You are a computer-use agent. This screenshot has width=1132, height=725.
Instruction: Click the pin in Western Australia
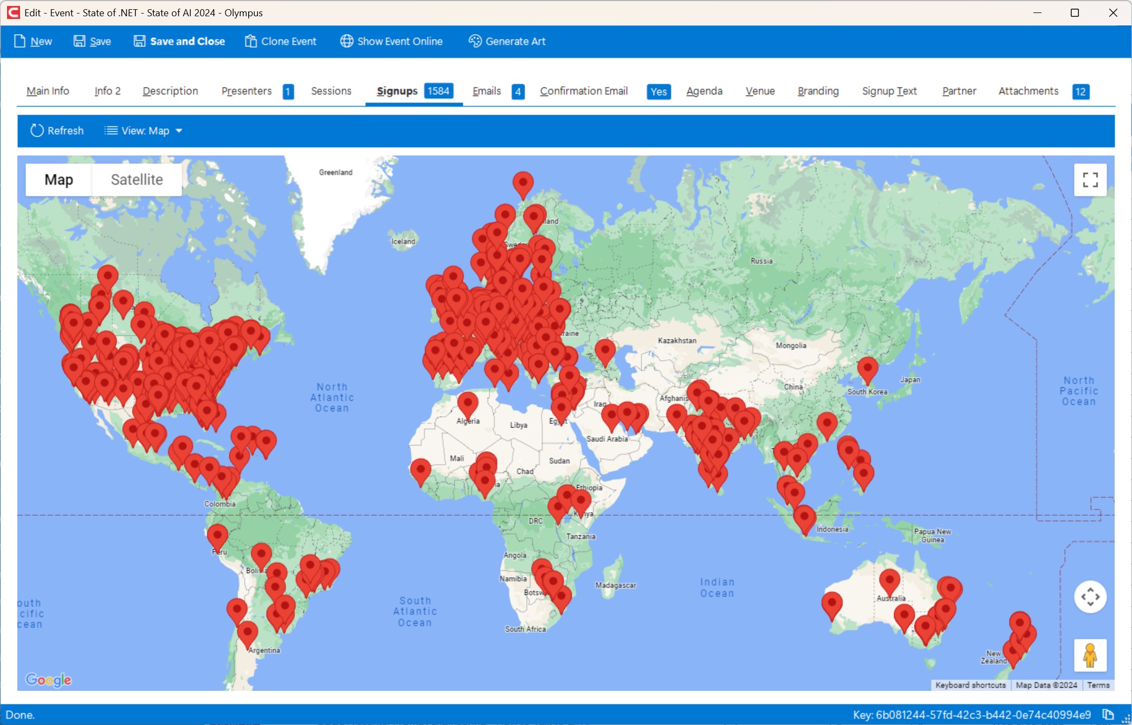point(832,606)
